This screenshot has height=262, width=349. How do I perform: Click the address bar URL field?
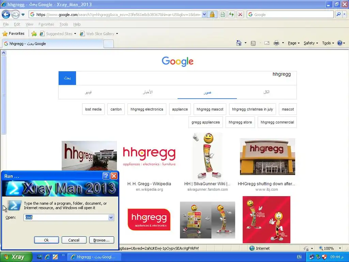click(115, 15)
